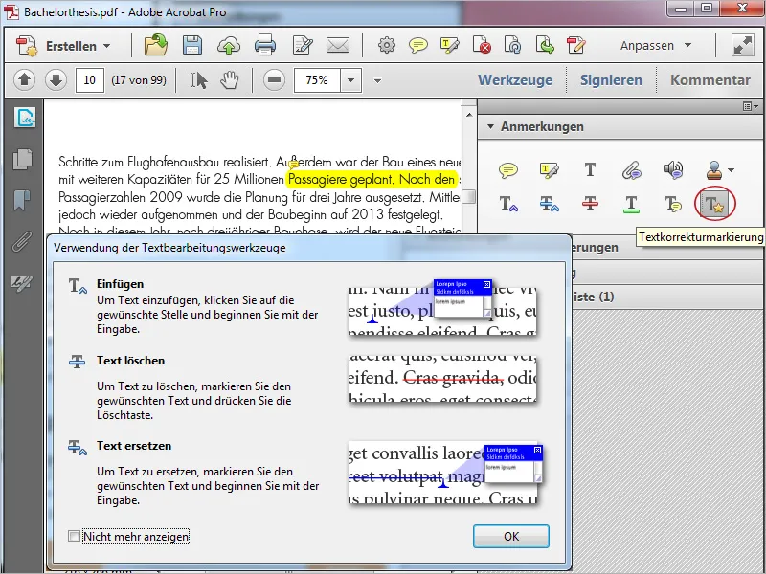Image resolution: width=766 pixels, height=574 pixels.
Task: Open the Signieren pane
Action: (611, 80)
